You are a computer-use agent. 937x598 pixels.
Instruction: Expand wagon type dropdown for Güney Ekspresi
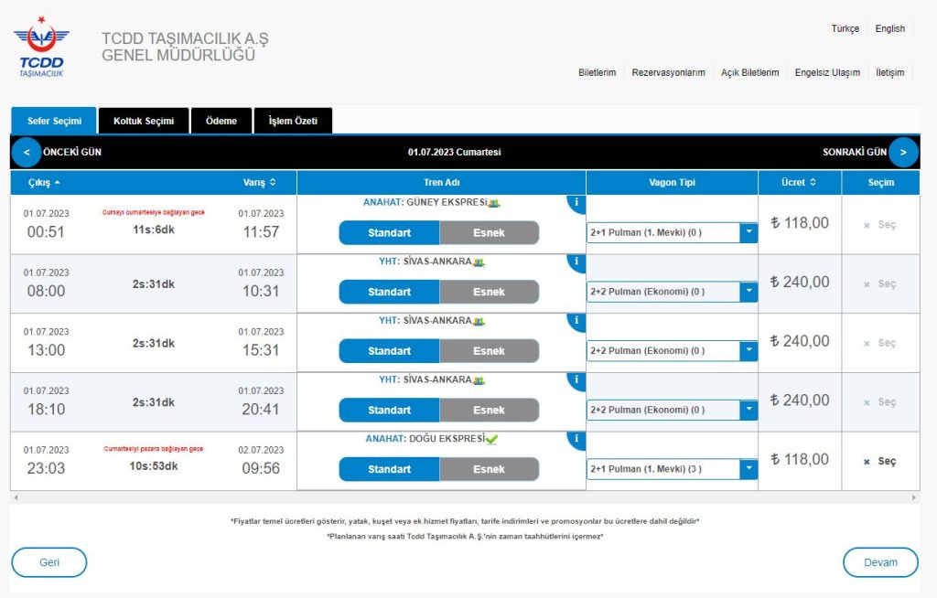749,233
